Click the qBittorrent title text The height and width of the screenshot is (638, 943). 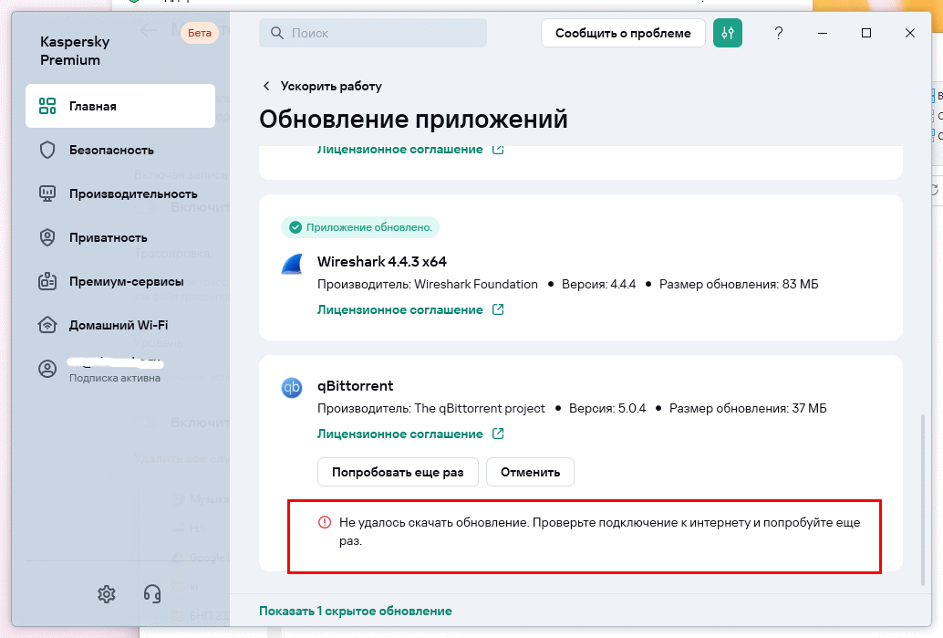tap(356, 386)
